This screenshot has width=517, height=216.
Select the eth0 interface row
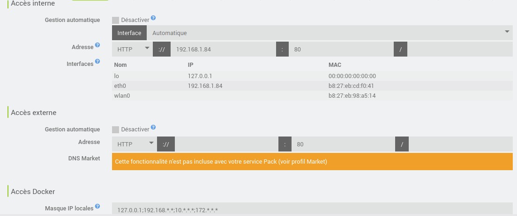point(312,86)
